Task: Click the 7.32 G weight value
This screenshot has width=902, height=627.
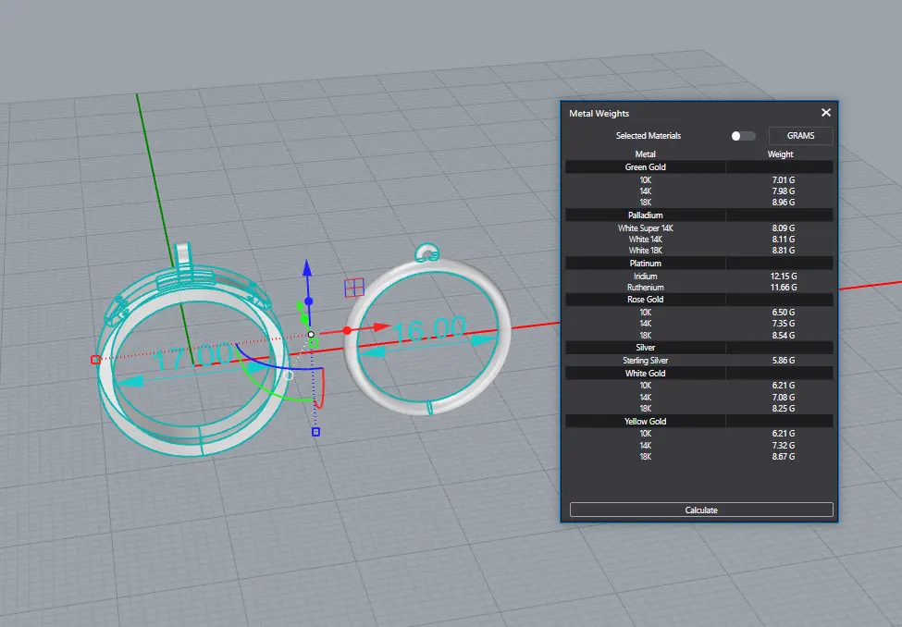Action: pyautogui.click(x=784, y=445)
